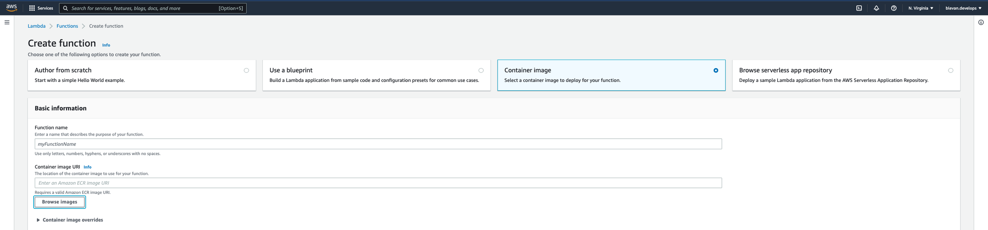Viewport: 988px width, 230px height.
Task: Go to Functions breadcrumb link
Action: (67, 26)
